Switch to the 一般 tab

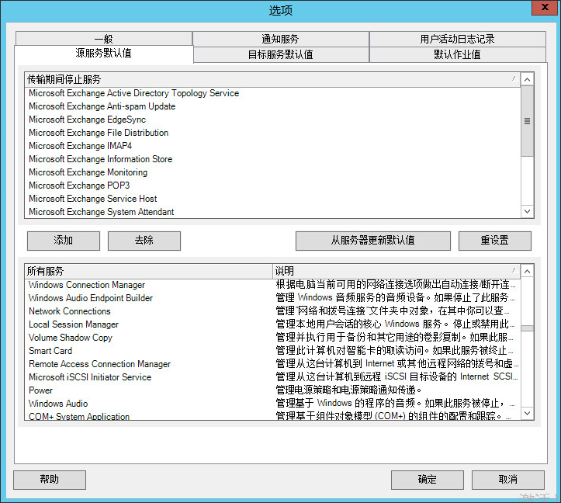pyautogui.click(x=103, y=39)
